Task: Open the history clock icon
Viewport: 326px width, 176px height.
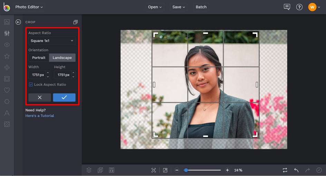Action: (319, 170)
